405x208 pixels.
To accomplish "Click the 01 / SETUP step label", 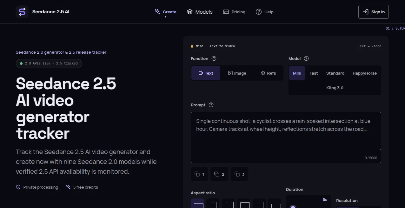I will coord(395,28).
